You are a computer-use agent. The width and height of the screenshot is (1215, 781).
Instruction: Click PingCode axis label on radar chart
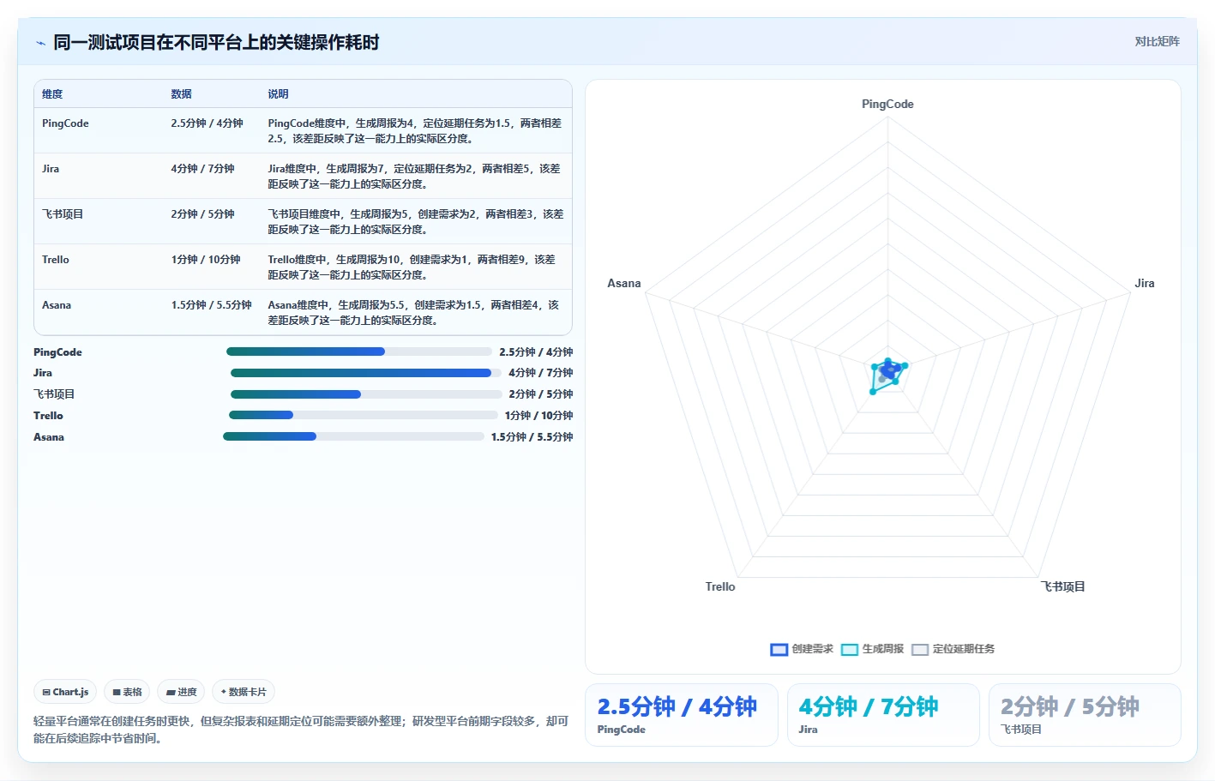coord(887,104)
